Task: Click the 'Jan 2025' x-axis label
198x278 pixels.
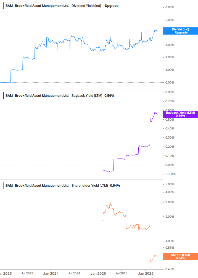Action: pos(98,274)
